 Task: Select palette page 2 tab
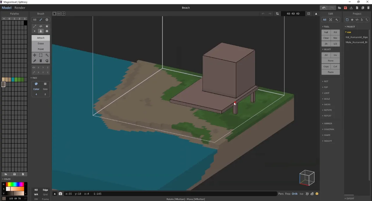tap(19, 19)
